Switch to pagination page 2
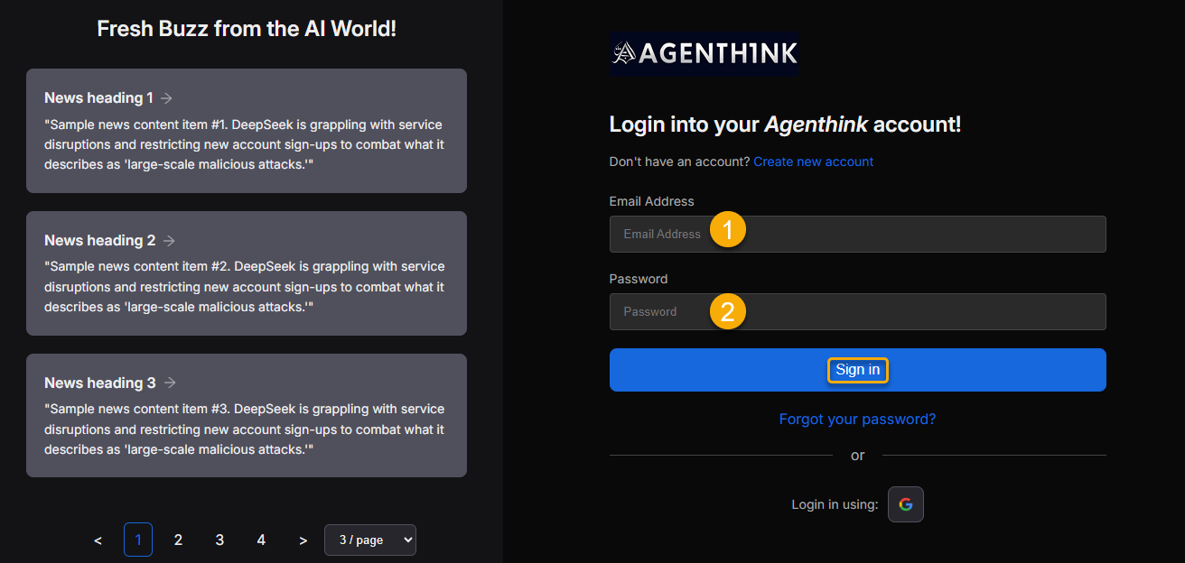 178,540
